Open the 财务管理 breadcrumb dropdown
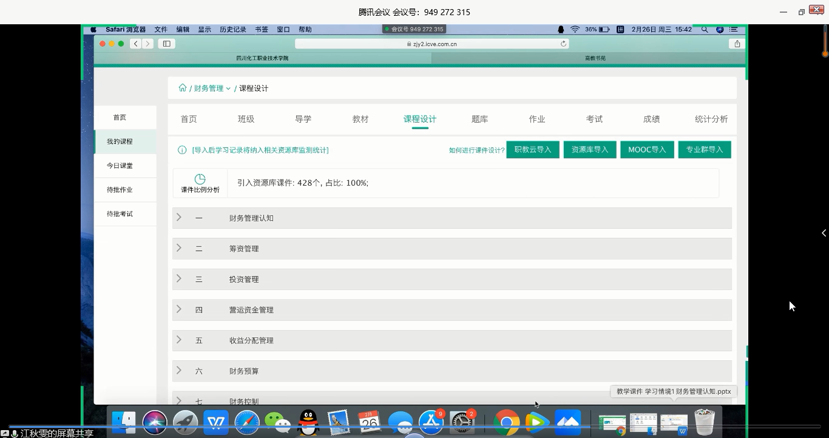Viewport: 829px width, 438px height. point(212,89)
